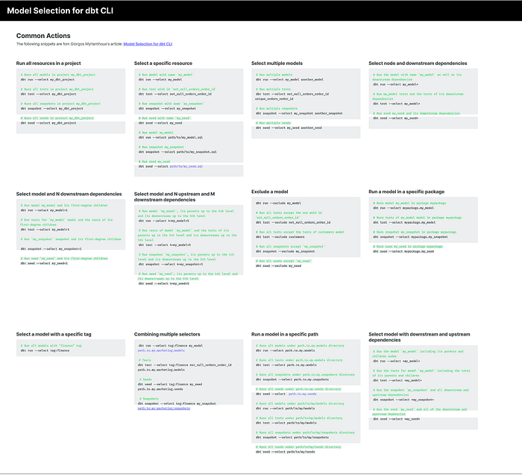This screenshot has height=475, width=522.
Task: Click the 'Select a specific resource' heading
Action: pos(163,63)
